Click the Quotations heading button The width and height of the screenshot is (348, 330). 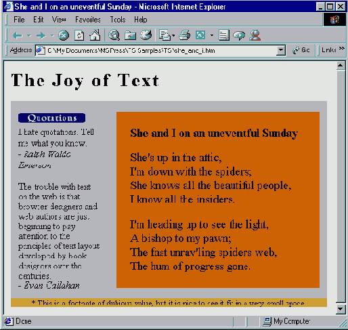click(x=51, y=118)
